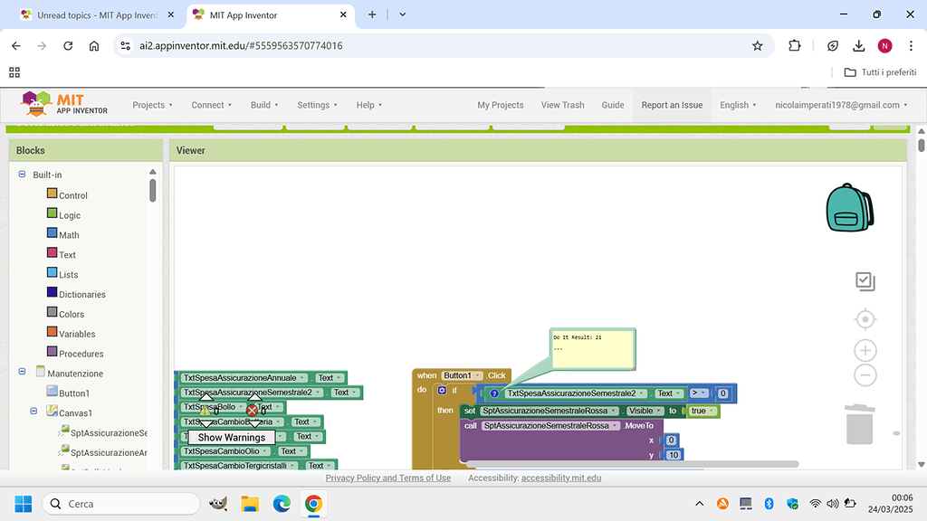Open the Logic blocks drawer
This screenshot has height=521, width=927.
pos(69,214)
